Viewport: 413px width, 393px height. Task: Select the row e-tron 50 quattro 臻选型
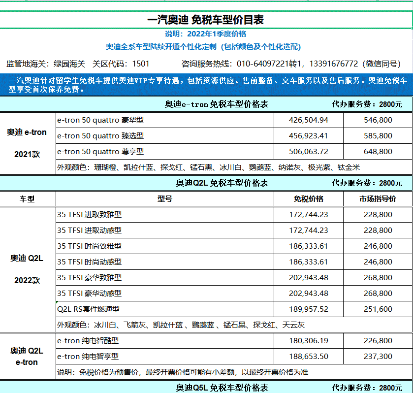click(x=165, y=136)
